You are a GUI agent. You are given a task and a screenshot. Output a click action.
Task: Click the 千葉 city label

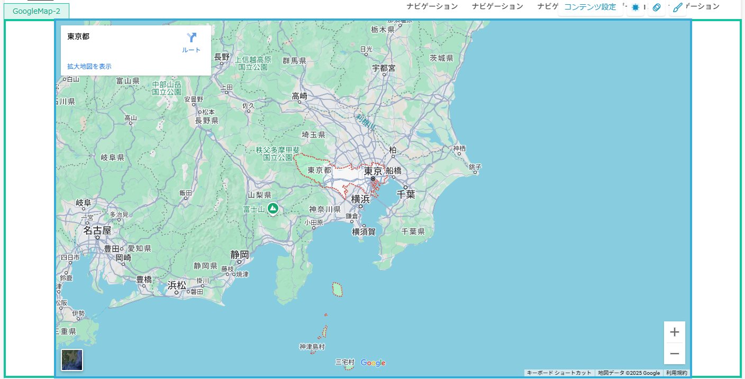click(x=406, y=194)
